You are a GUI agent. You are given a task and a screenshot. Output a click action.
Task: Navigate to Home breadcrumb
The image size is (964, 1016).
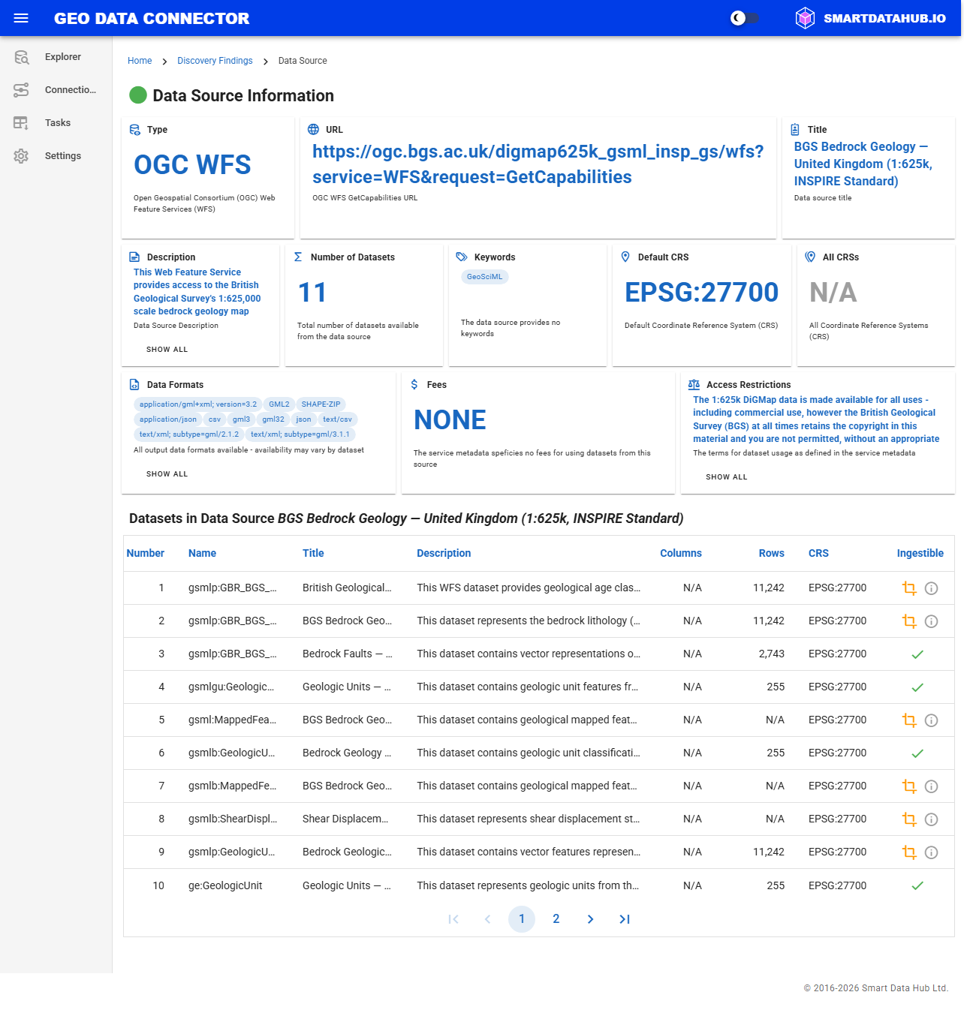pos(140,61)
